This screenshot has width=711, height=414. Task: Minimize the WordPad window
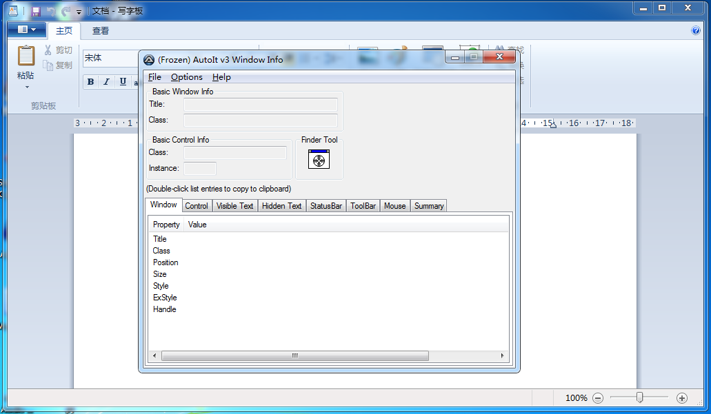coord(643,8)
